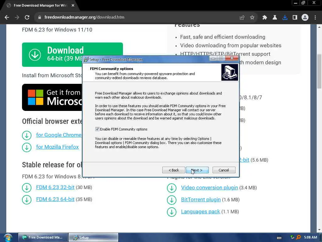Click the scrollbar down arrow
Screen dimensions: 322x242
[319, 230]
